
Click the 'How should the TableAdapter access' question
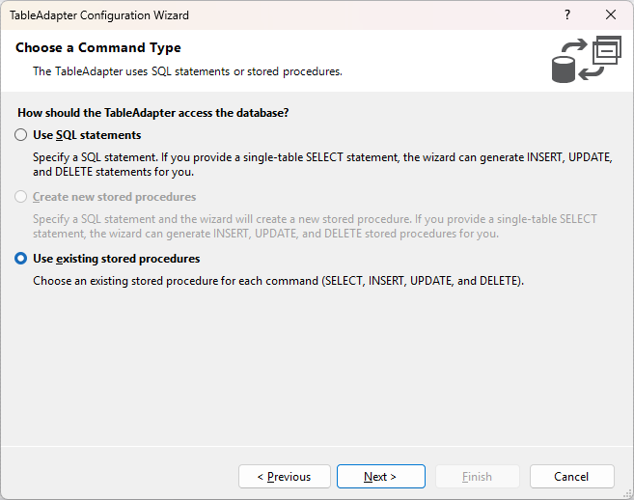pyautogui.click(x=153, y=113)
